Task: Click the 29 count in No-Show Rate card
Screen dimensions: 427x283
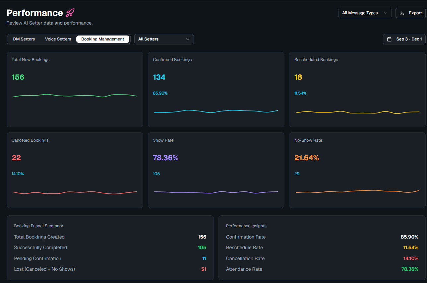Action: pyautogui.click(x=297, y=174)
